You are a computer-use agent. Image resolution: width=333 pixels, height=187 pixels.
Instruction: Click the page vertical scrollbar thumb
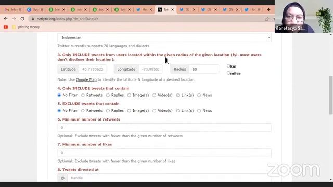pyautogui.click(x=331, y=95)
